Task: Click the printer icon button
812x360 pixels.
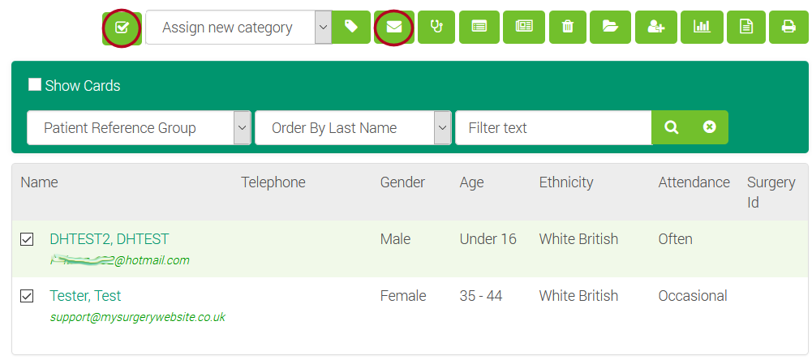Action: pos(788,28)
